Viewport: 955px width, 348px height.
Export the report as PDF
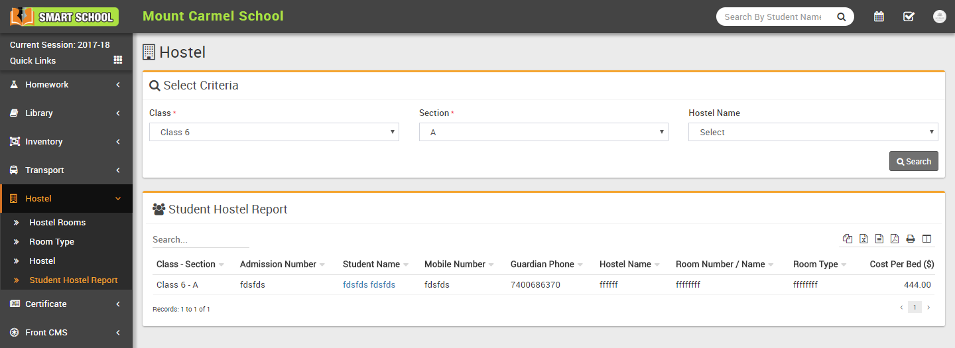point(895,239)
